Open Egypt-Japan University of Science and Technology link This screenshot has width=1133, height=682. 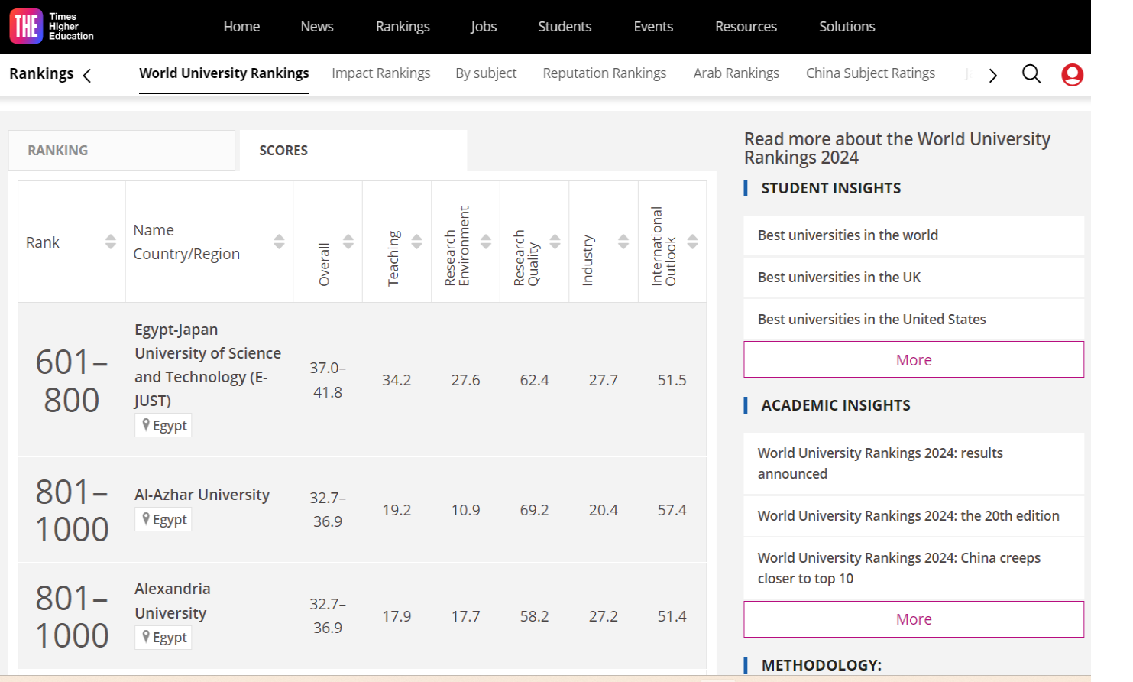click(208, 365)
